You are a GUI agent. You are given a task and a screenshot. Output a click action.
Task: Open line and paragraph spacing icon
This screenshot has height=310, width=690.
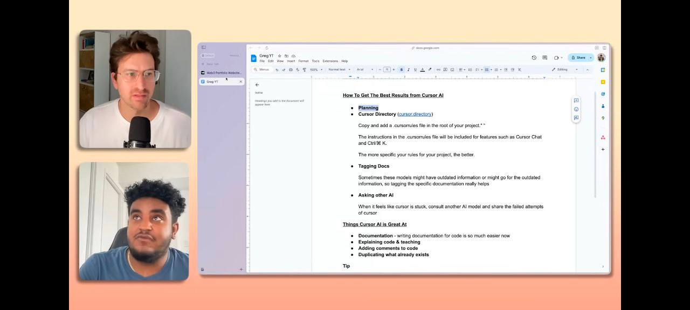click(x=470, y=69)
